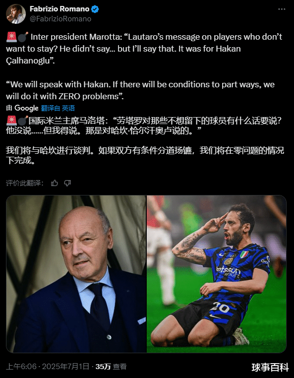Open the Çalhanoğlu celebration photo

217,274
